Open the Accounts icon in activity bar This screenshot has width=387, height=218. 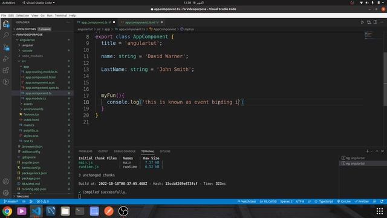click(x=5, y=181)
